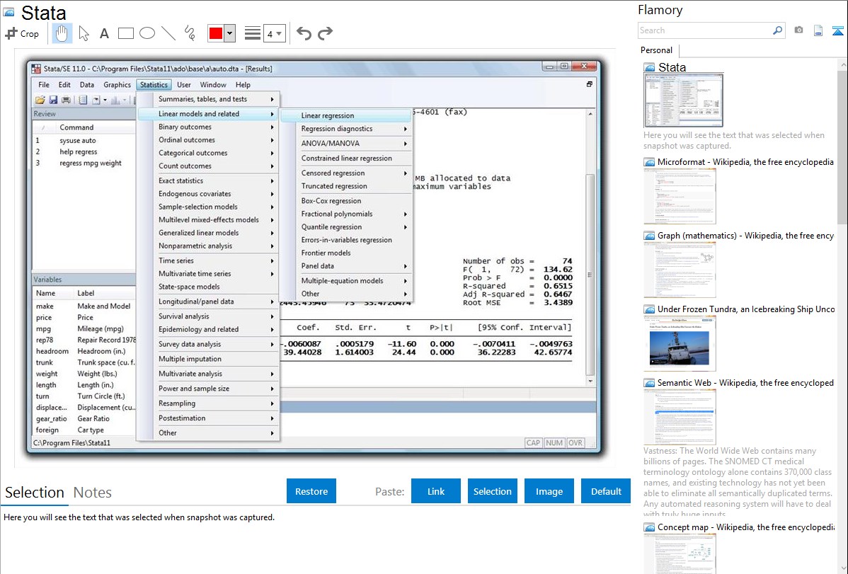This screenshot has height=574, width=848.
Task: Select the Crop tool
Action: click(x=22, y=33)
